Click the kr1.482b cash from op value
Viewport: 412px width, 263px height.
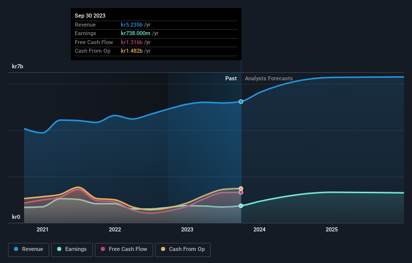pos(131,51)
